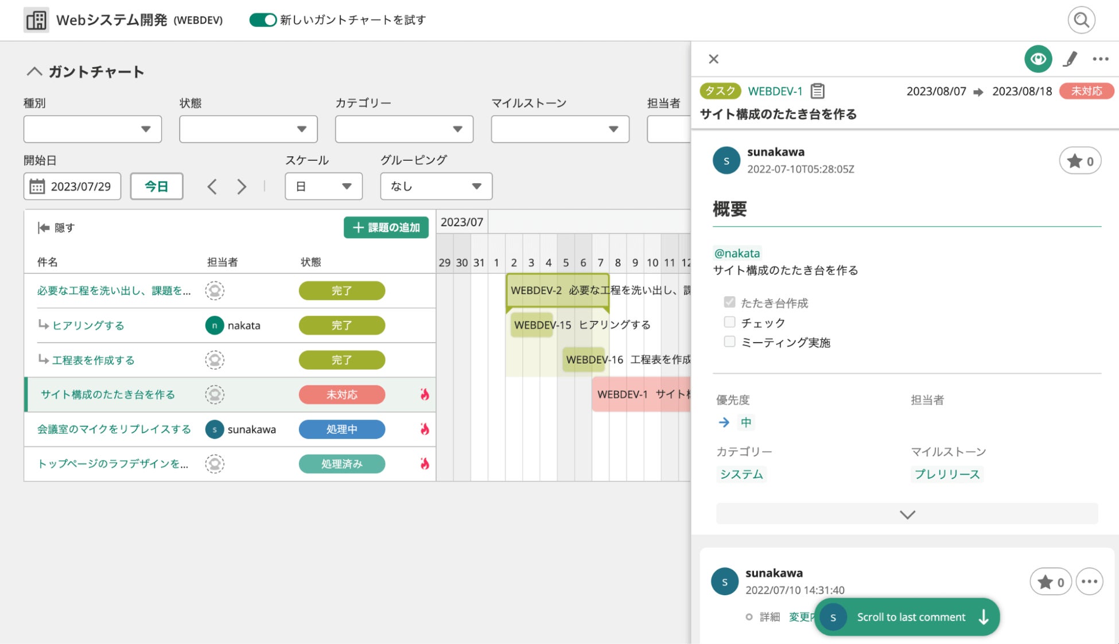The height and width of the screenshot is (644, 1119).
Task: Click the 課題の追加 button
Action: pyautogui.click(x=386, y=227)
